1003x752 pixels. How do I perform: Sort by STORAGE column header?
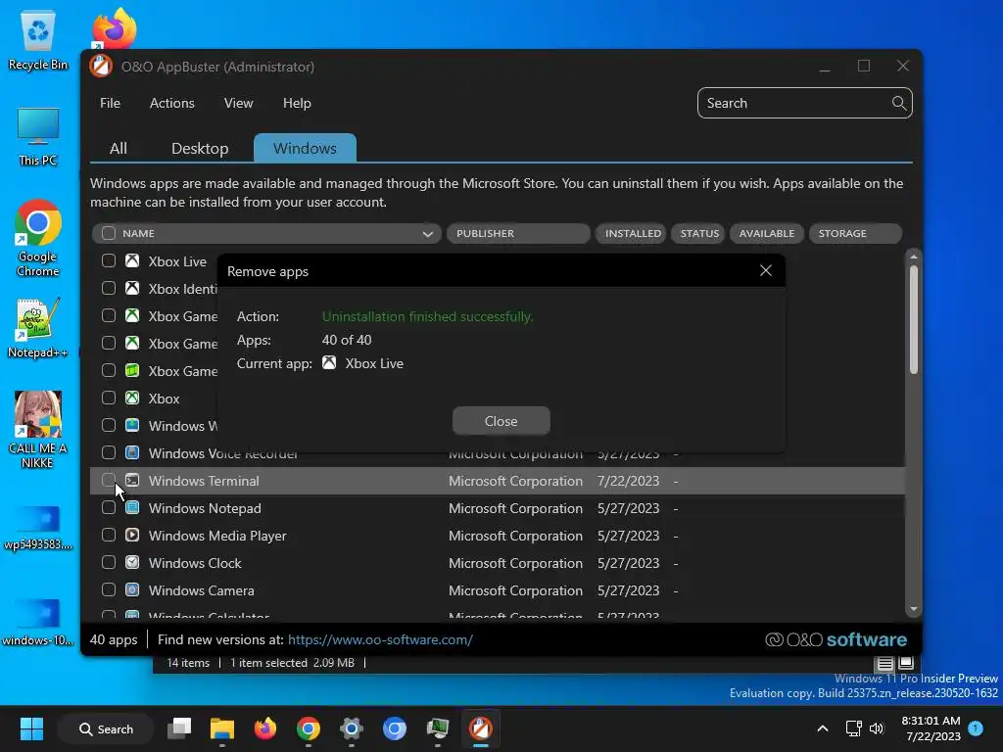pyautogui.click(x=855, y=233)
